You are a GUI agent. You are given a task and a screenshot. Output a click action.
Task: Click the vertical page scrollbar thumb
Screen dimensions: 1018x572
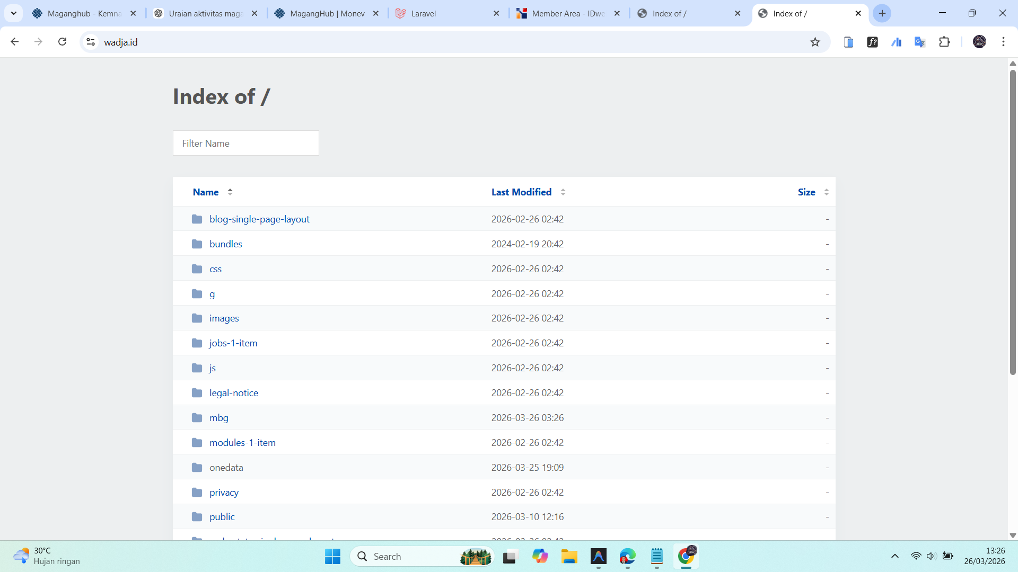click(1013, 222)
